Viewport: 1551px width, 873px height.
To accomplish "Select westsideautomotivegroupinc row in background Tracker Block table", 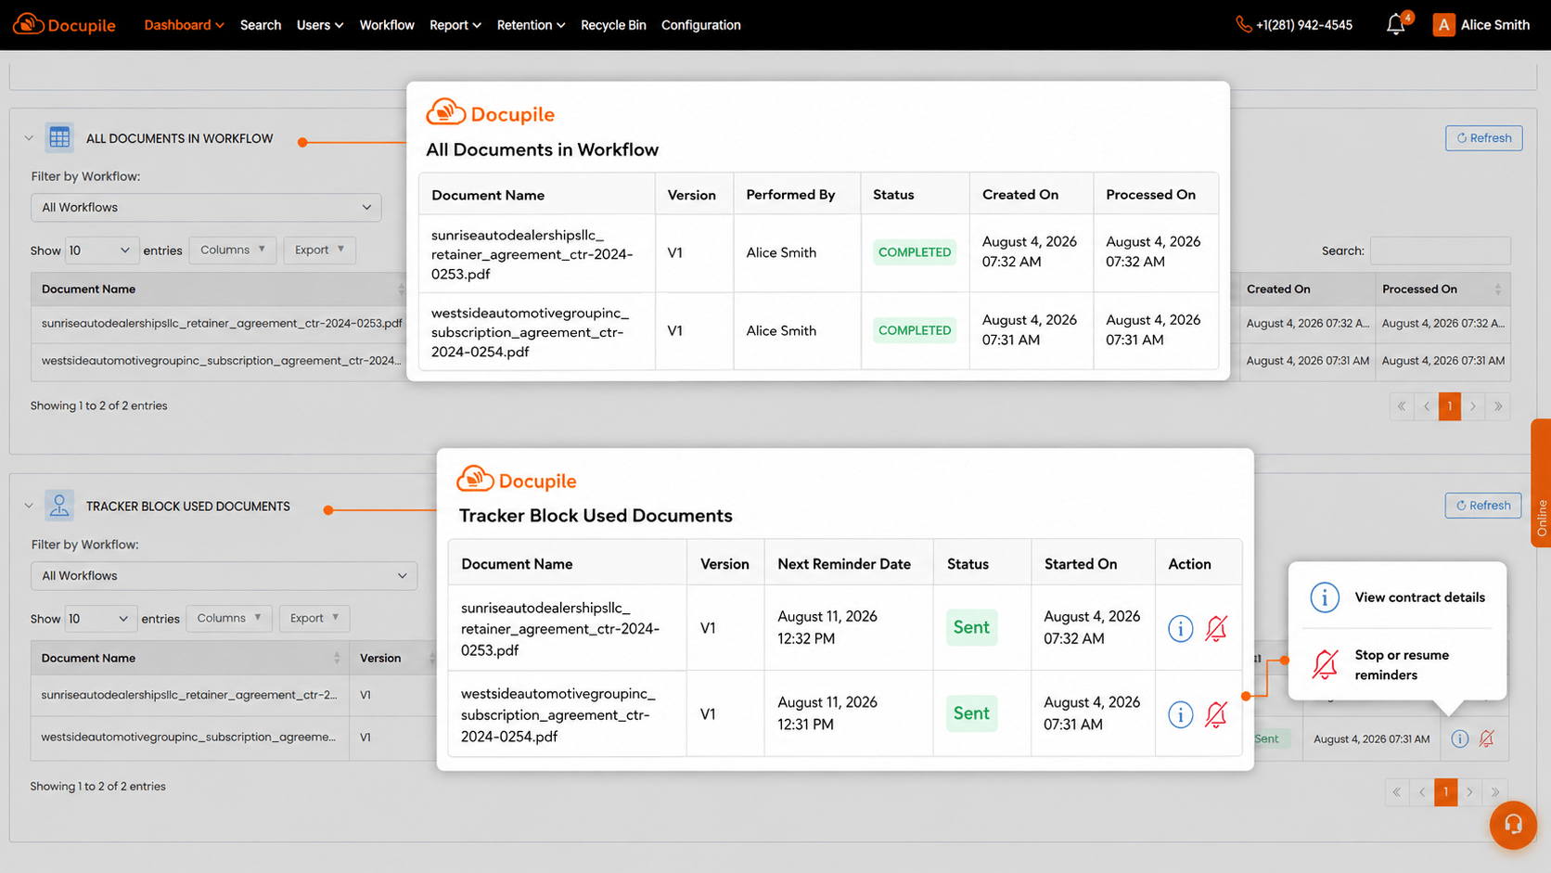I will pos(189,738).
